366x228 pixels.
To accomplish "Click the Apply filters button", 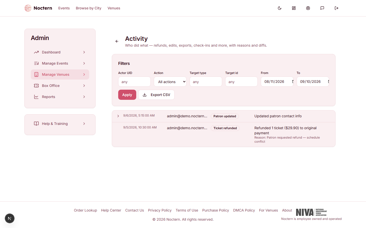I will [127, 95].
